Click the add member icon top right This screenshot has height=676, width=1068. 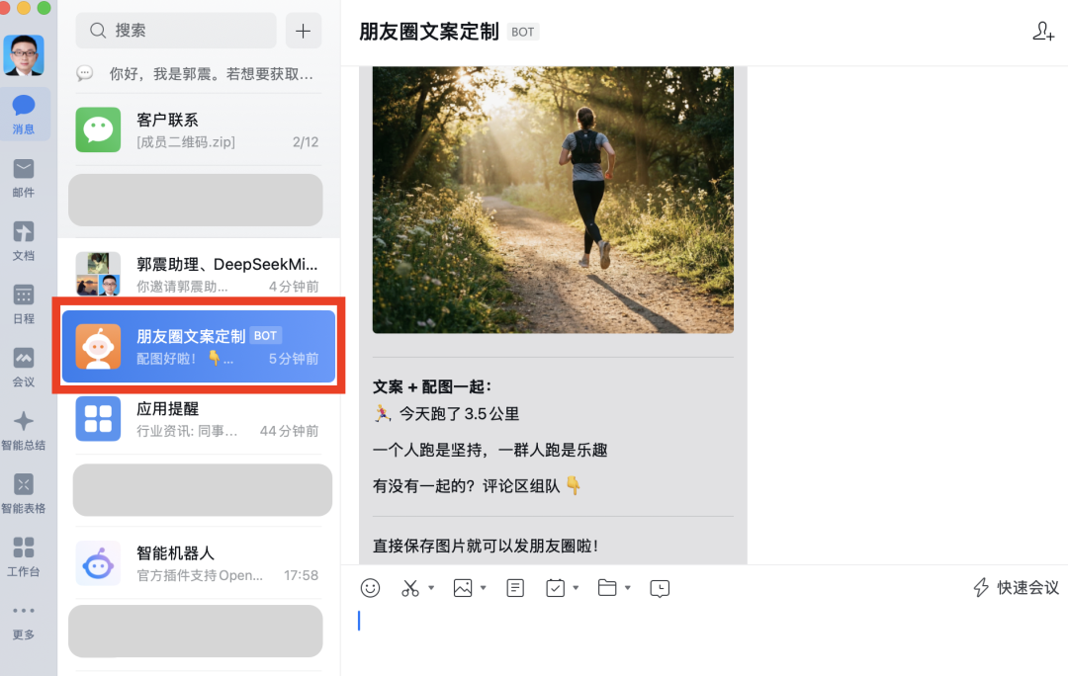point(1043,32)
